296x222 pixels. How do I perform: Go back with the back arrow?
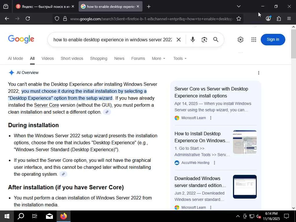tap(7, 18)
